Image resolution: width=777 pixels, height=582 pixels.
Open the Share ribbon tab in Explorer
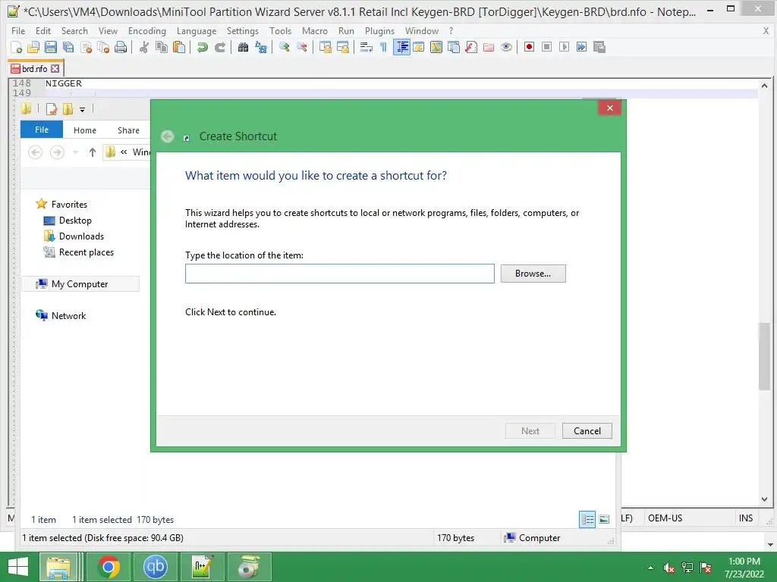(128, 130)
